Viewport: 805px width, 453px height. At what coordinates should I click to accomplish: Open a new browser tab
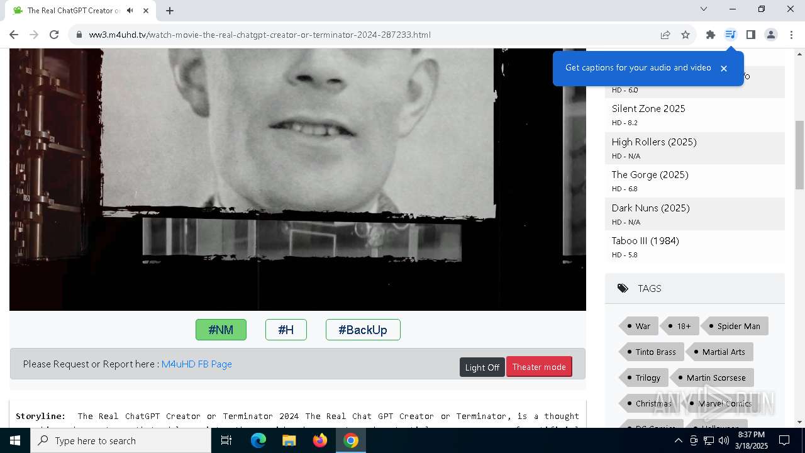pyautogui.click(x=170, y=10)
